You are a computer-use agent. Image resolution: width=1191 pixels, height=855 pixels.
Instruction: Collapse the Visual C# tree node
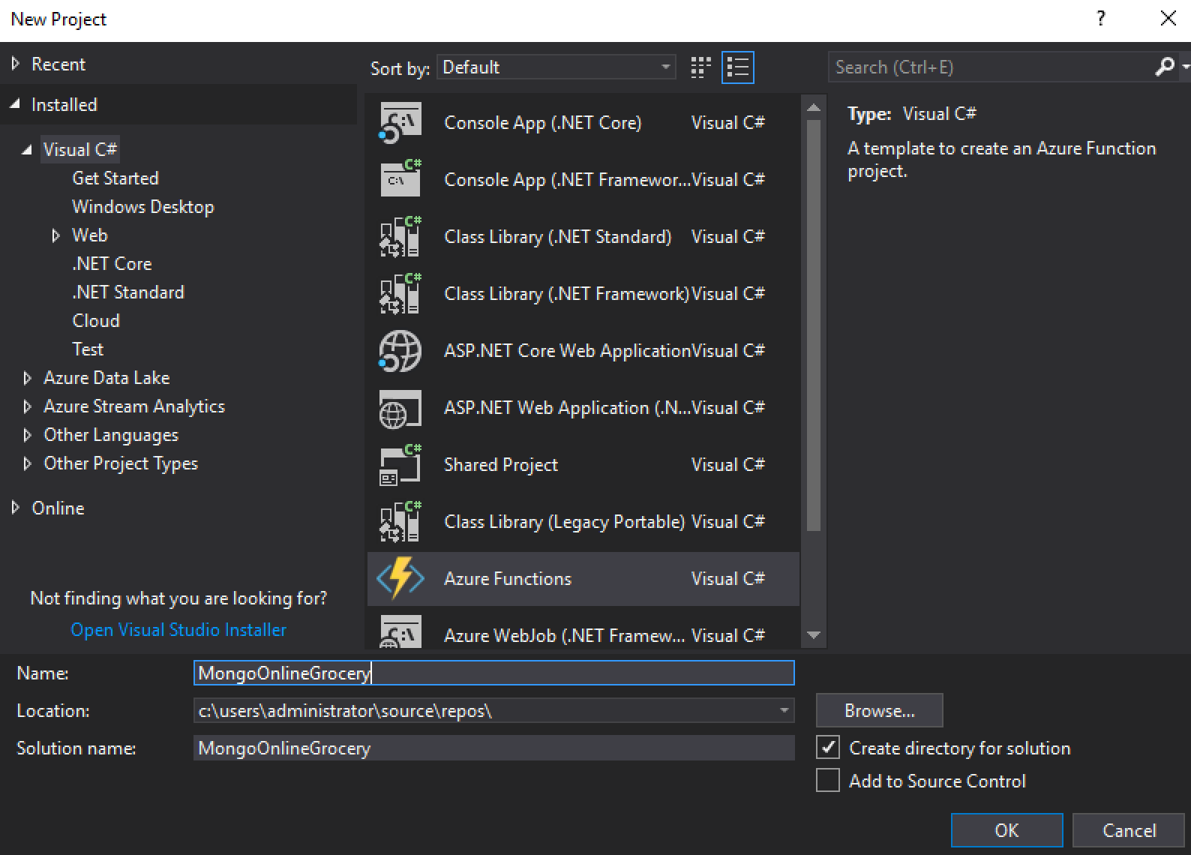pos(27,150)
